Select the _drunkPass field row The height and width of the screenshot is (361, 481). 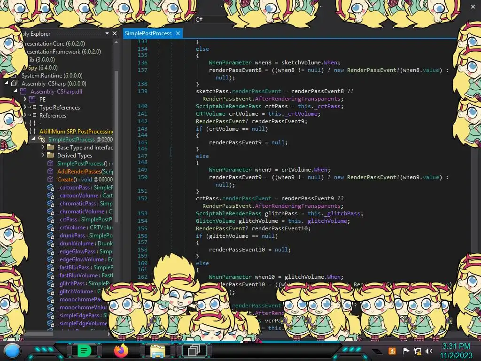[85, 235]
